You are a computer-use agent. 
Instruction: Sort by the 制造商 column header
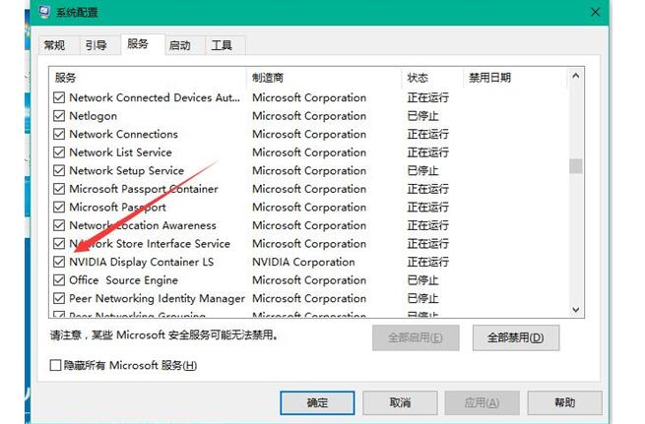coord(324,78)
